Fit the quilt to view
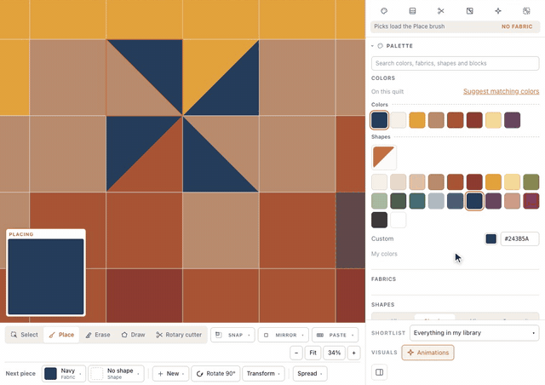545x385 pixels. (x=313, y=353)
